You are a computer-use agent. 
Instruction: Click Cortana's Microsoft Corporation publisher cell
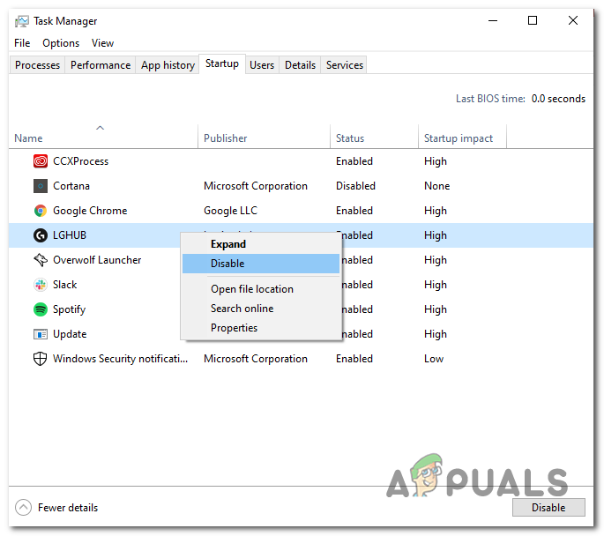pos(256,186)
